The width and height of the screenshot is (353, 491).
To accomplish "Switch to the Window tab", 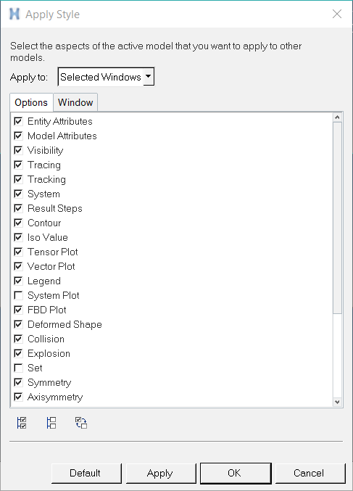I will 75,102.
